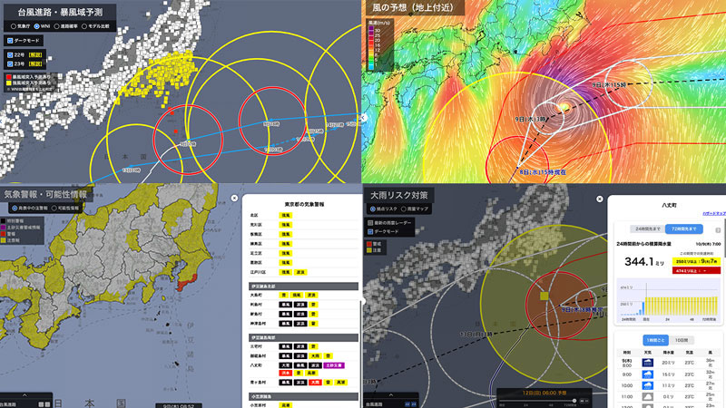
Task: Close the 八丈町 rainfall detail panel
Action: tap(601, 198)
